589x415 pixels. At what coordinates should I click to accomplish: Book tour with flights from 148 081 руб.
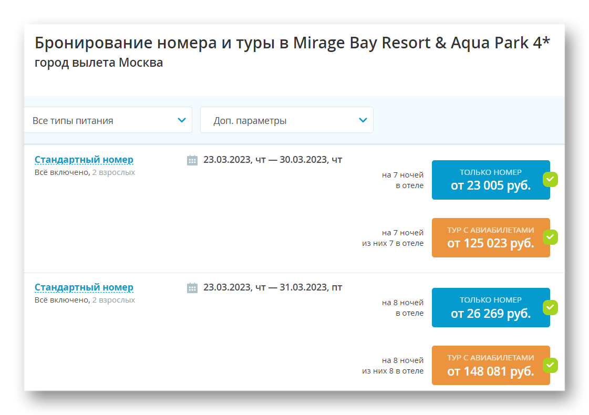[491, 366]
